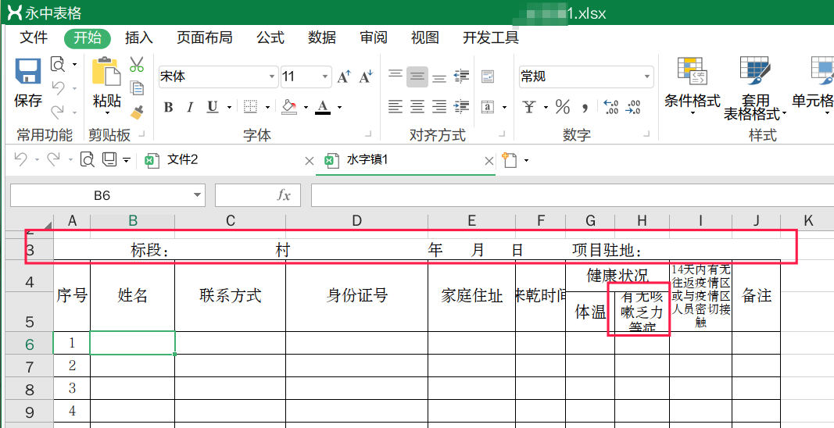Image resolution: width=834 pixels, height=428 pixels.
Task: Decrease font size with the A-down icon
Action: pos(366,77)
